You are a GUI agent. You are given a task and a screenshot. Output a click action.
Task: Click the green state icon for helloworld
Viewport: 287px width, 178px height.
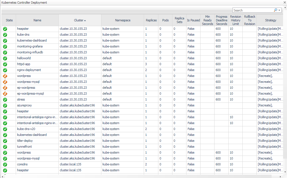click(x=5, y=58)
